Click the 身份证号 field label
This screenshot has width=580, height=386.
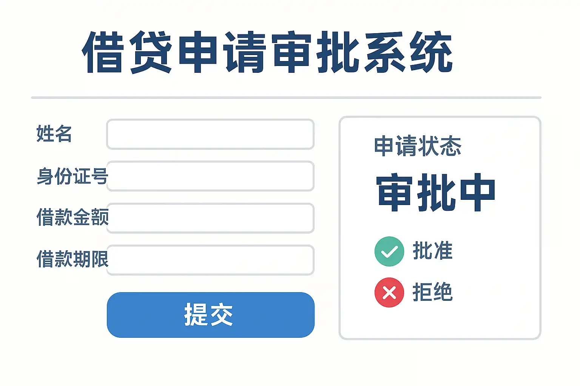click(72, 176)
